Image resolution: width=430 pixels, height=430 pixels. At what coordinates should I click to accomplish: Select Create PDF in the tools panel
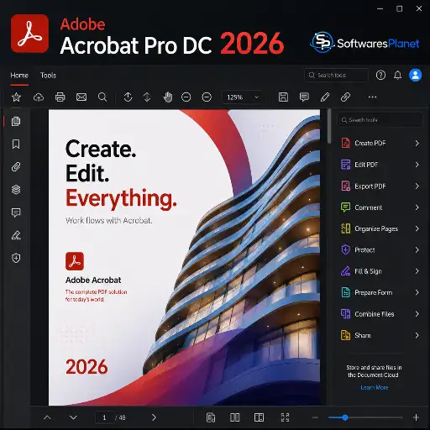tap(370, 143)
